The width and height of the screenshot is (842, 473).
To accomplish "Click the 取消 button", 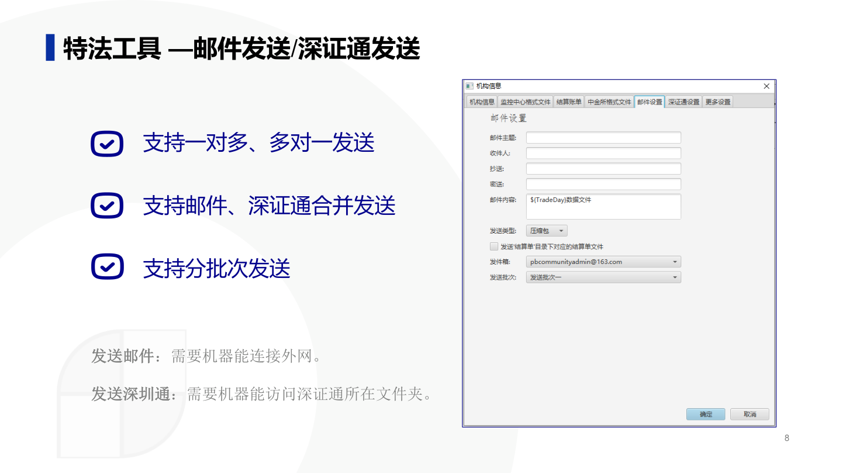I will click(750, 414).
